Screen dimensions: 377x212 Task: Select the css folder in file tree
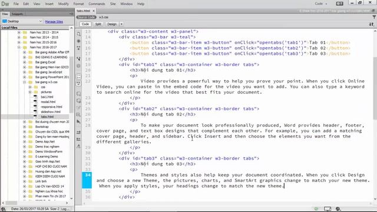click(x=43, y=87)
